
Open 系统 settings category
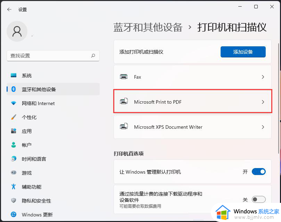53,76
